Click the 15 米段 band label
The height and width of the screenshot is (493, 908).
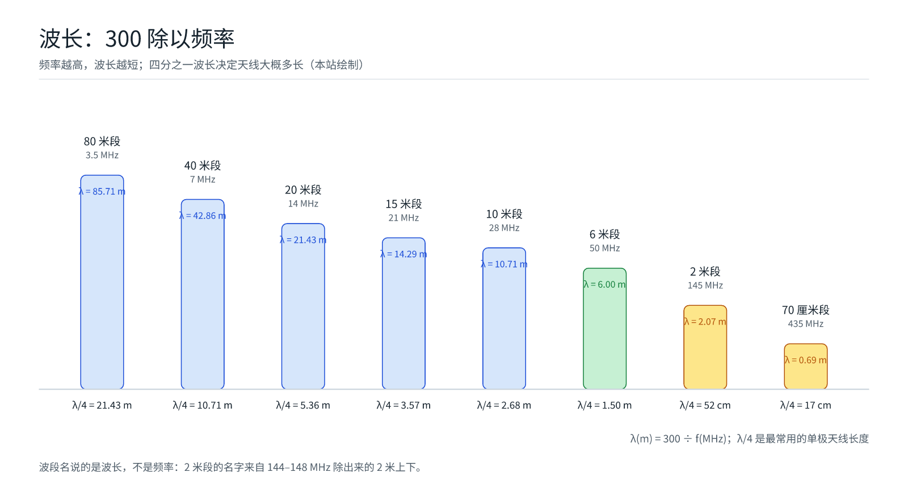pyautogui.click(x=403, y=204)
